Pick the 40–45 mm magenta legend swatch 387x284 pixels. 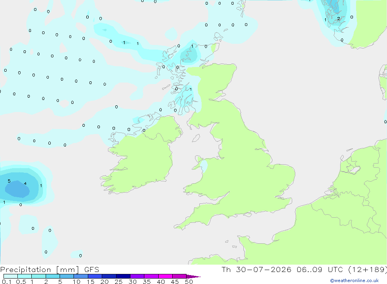click(165, 276)
